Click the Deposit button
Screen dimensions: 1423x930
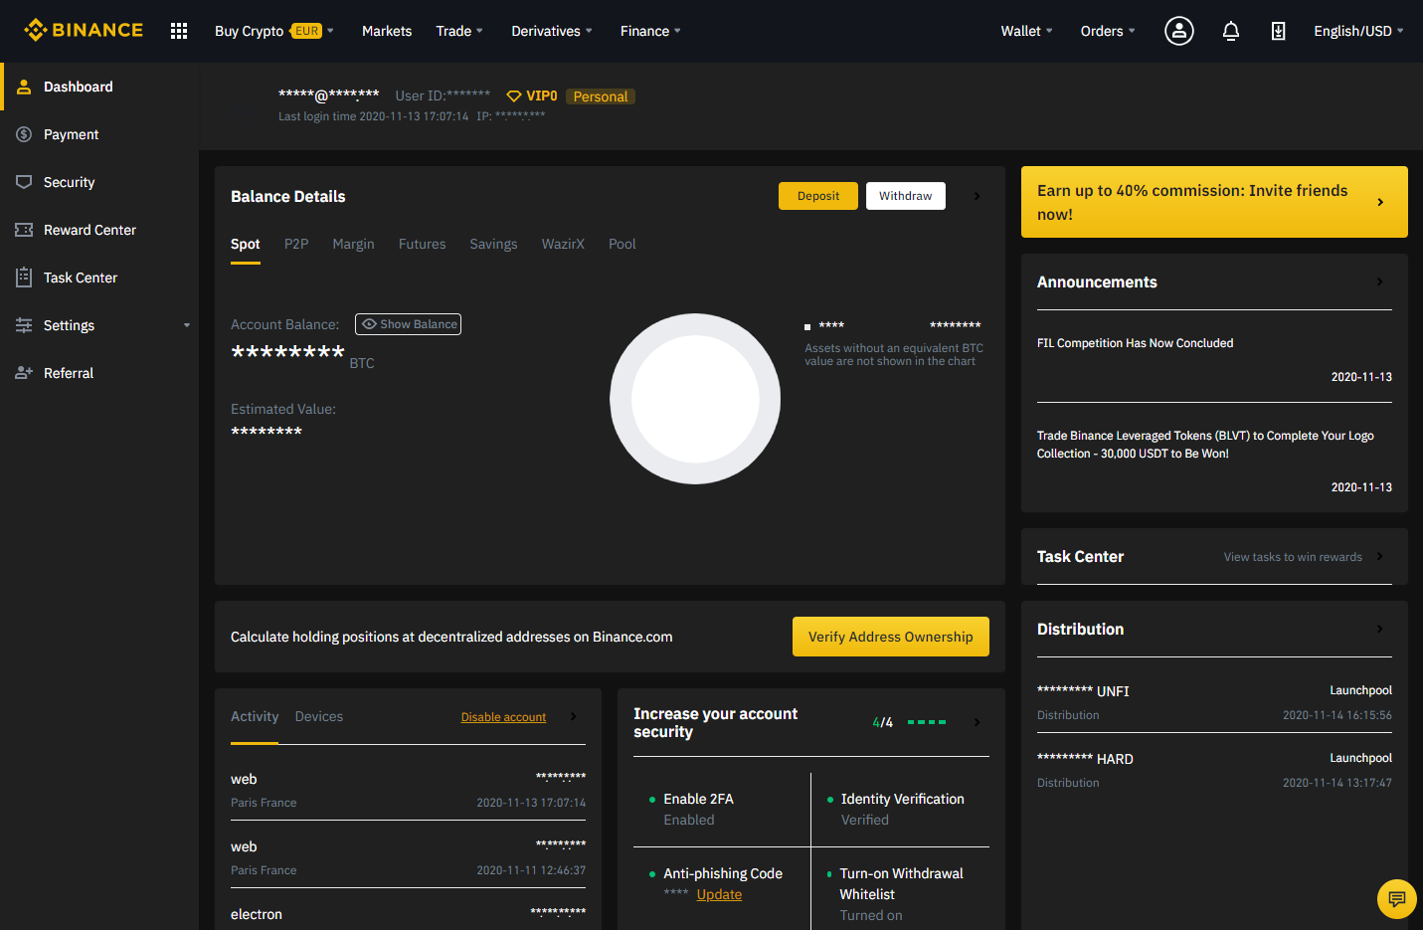[x=817, y=196]
